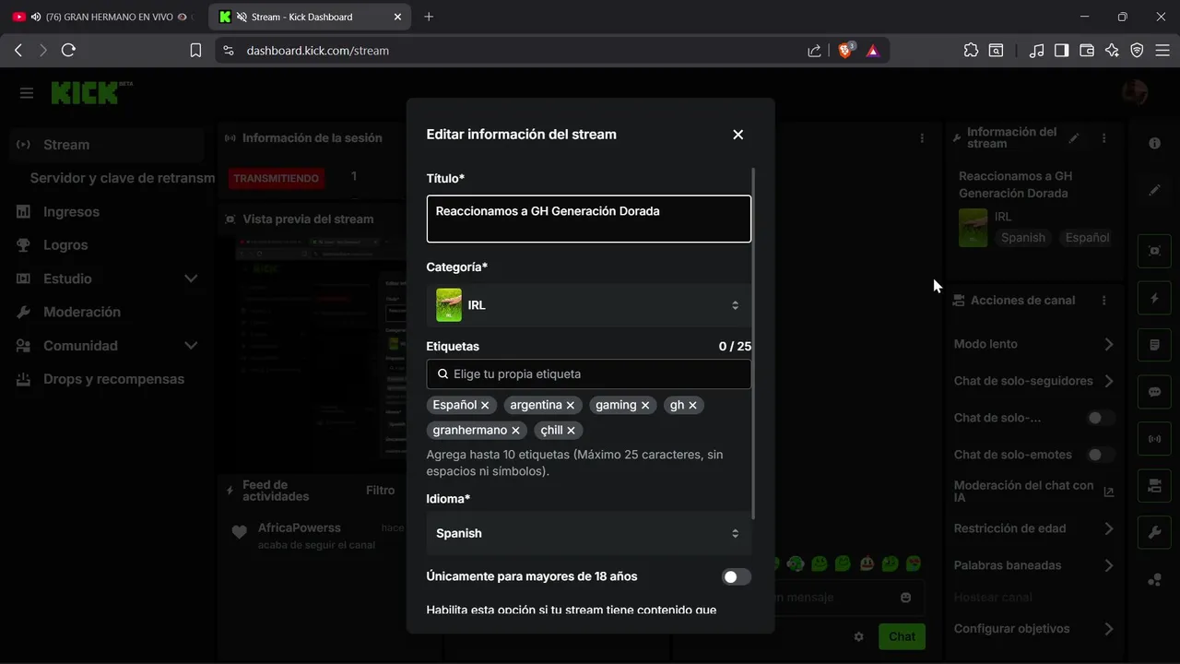Click the chat bubble icon in right rail
The image size is (1180, 664).
[1154, 392]
